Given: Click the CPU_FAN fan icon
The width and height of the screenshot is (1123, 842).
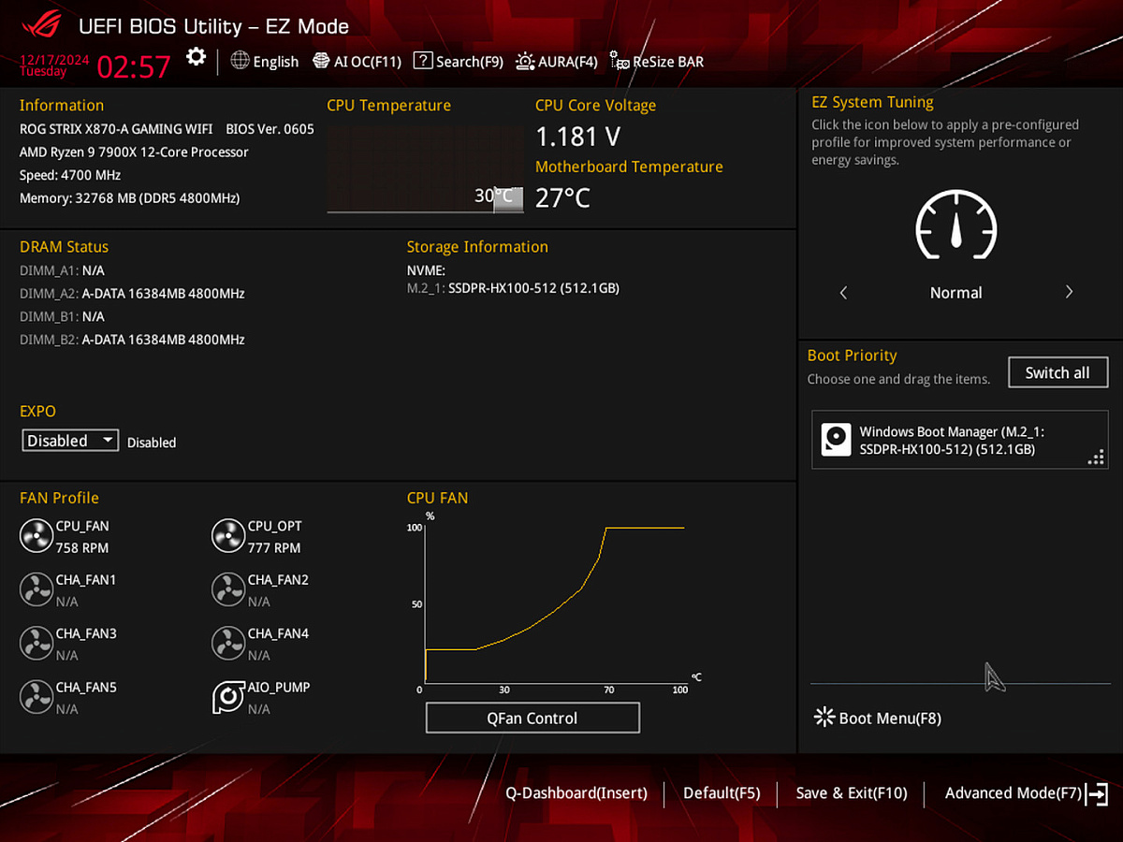Looking at the screenshot, I should point(36,536).
